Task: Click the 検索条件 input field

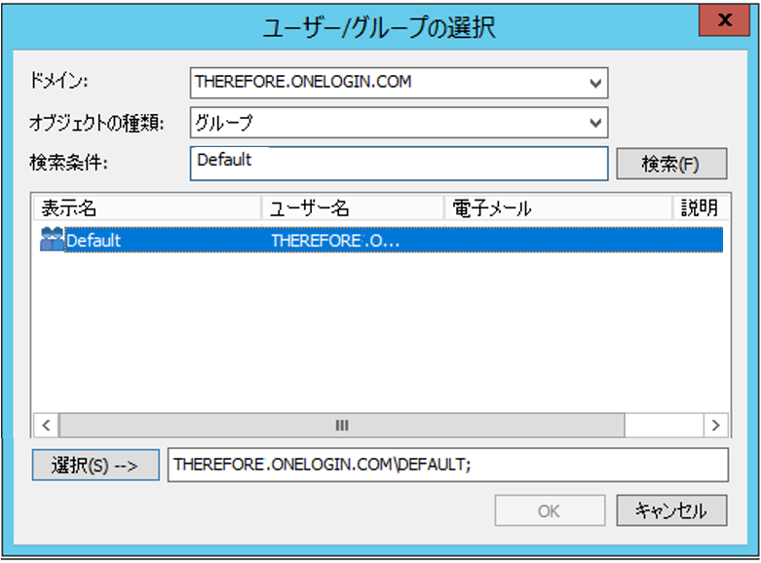Action: coord(399,164)
